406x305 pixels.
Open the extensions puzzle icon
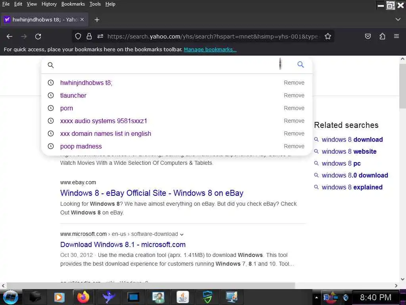(x=382, y=36)
